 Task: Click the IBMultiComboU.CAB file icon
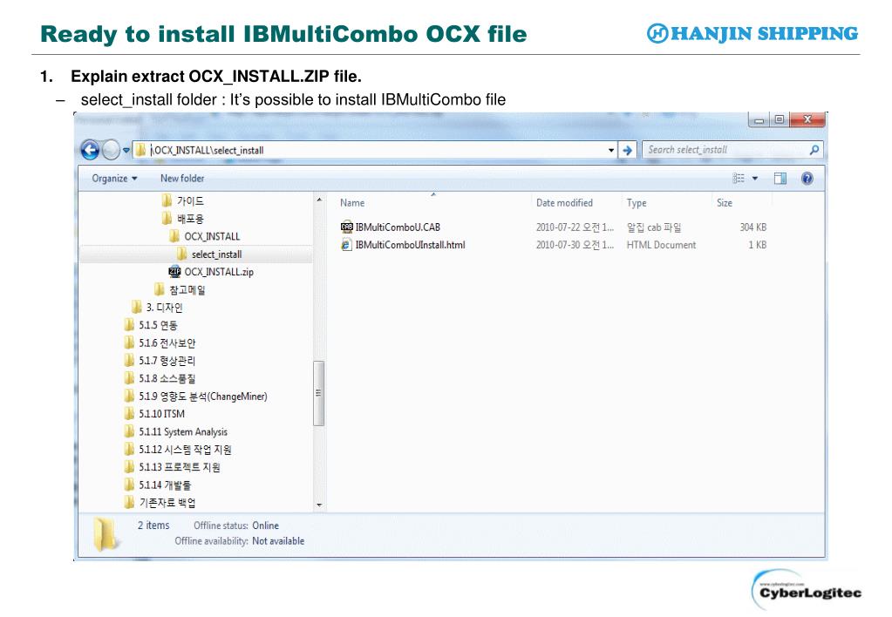point(346,227)
